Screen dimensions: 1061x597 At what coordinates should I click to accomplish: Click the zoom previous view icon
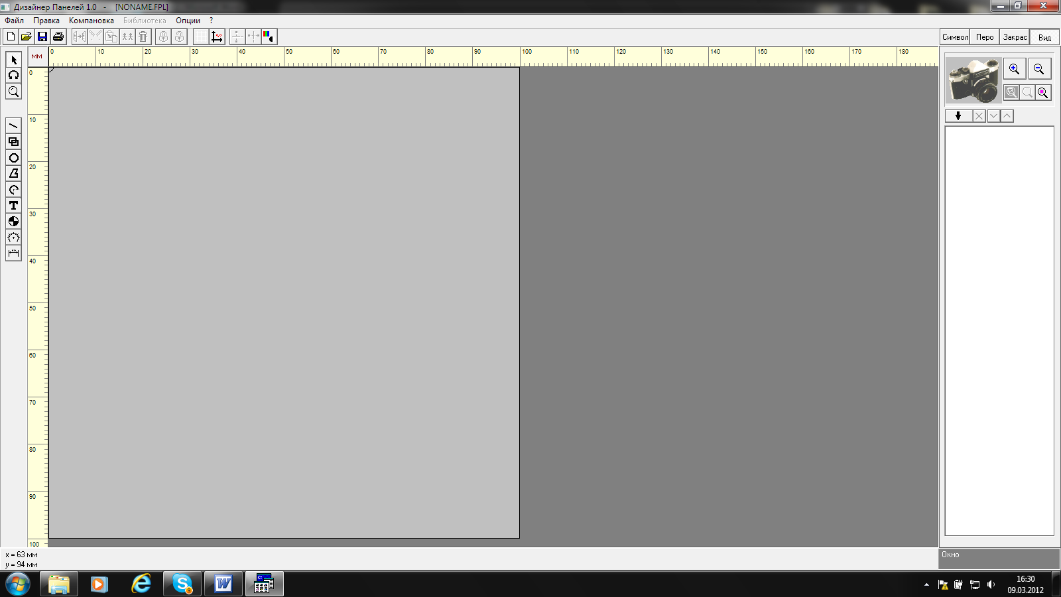(x=1011, y=92)
